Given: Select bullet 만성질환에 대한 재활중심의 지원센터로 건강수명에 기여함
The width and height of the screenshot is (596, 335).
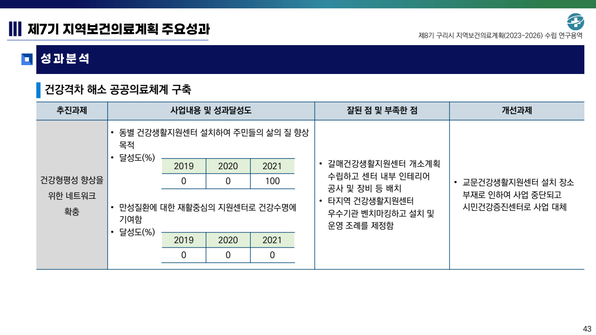Looking at the screenshot, I should 208,213.
